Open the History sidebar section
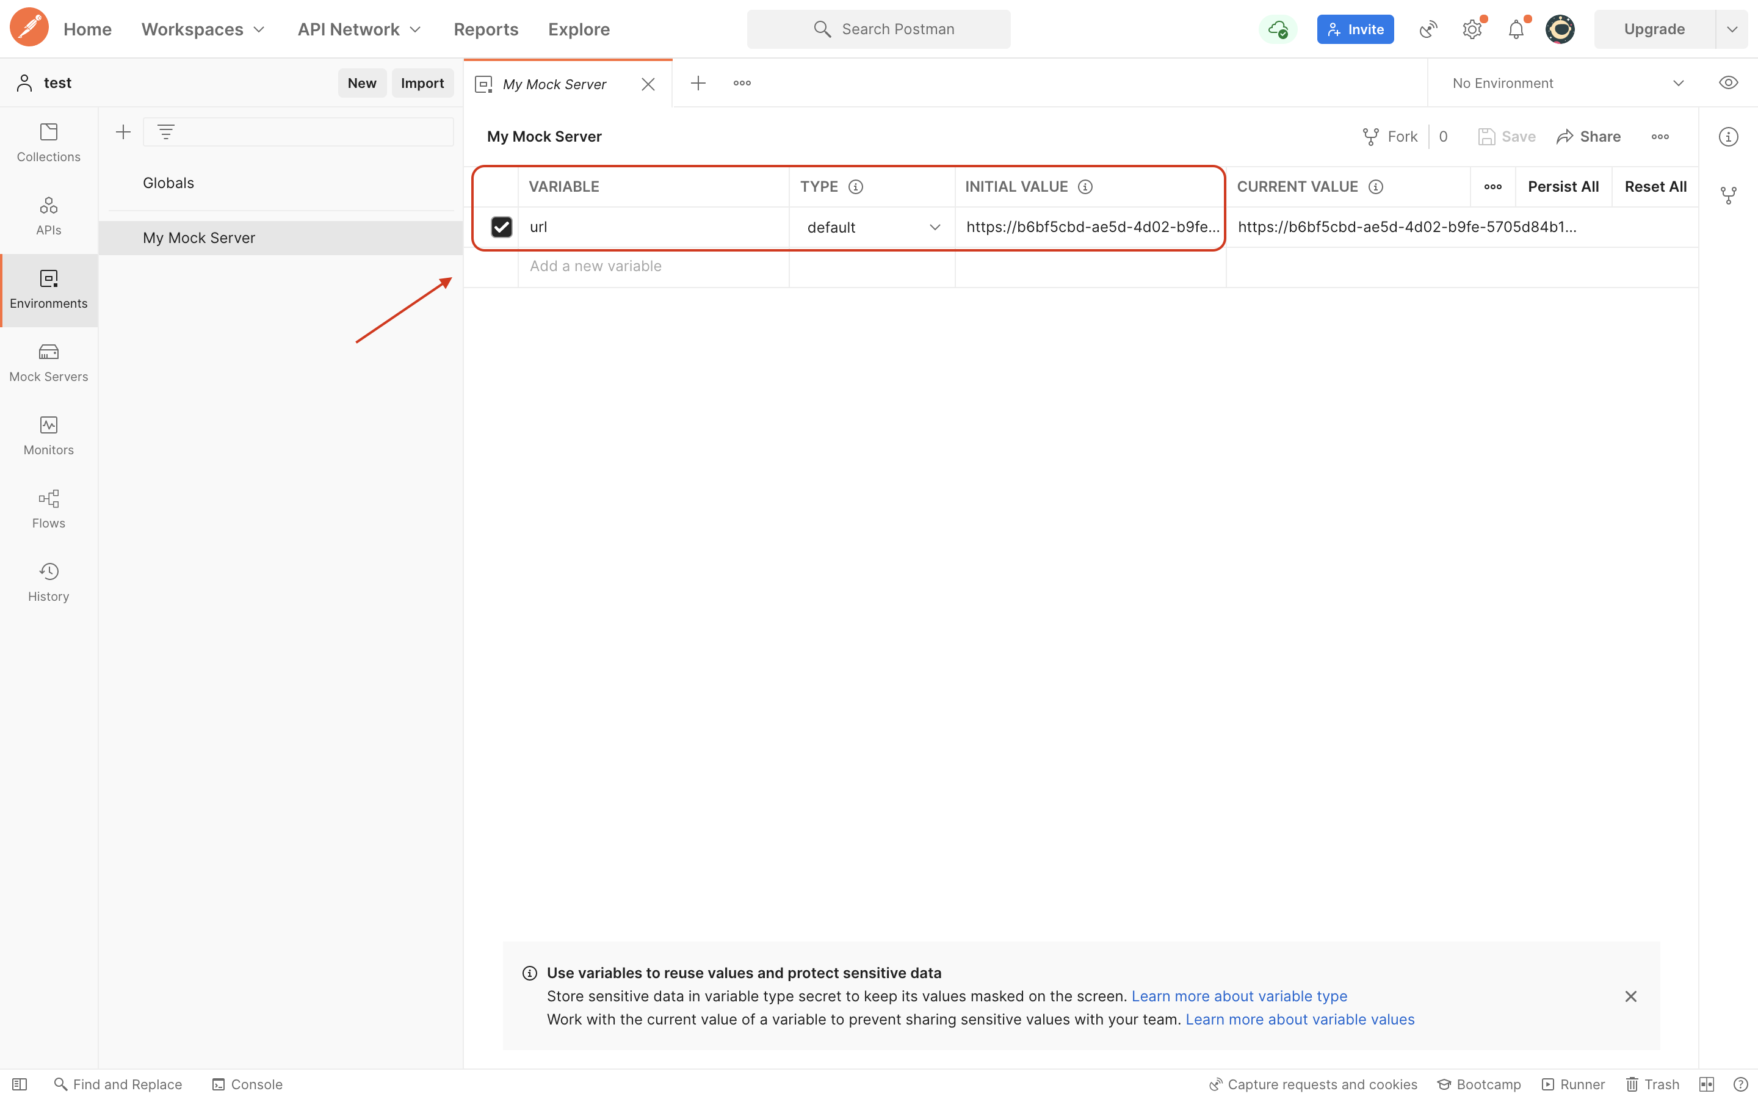 coord(49,582)
